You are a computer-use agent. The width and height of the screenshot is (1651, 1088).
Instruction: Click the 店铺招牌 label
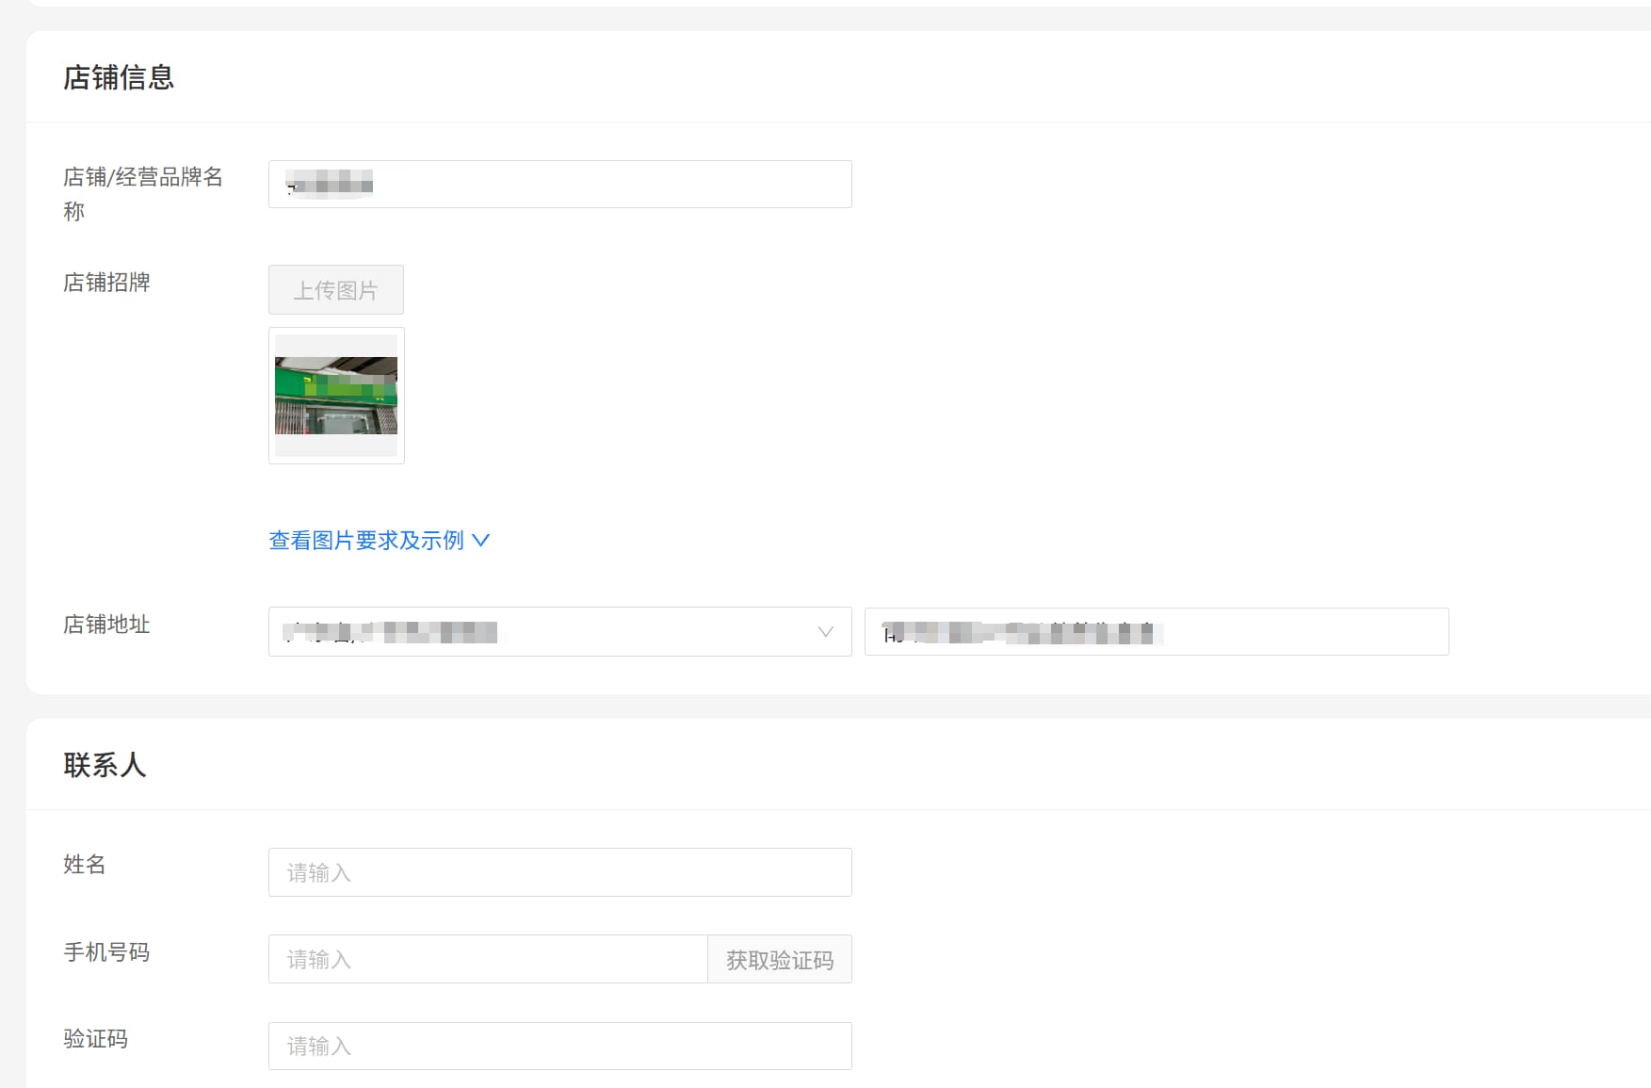106,283
